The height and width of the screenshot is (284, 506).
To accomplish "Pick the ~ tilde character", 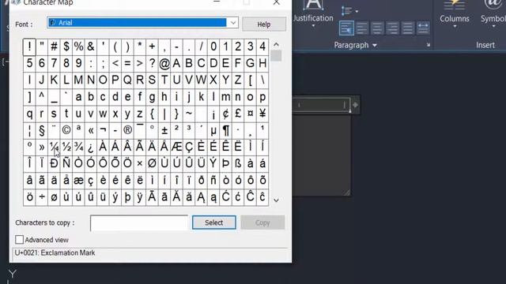I will 189,114.
